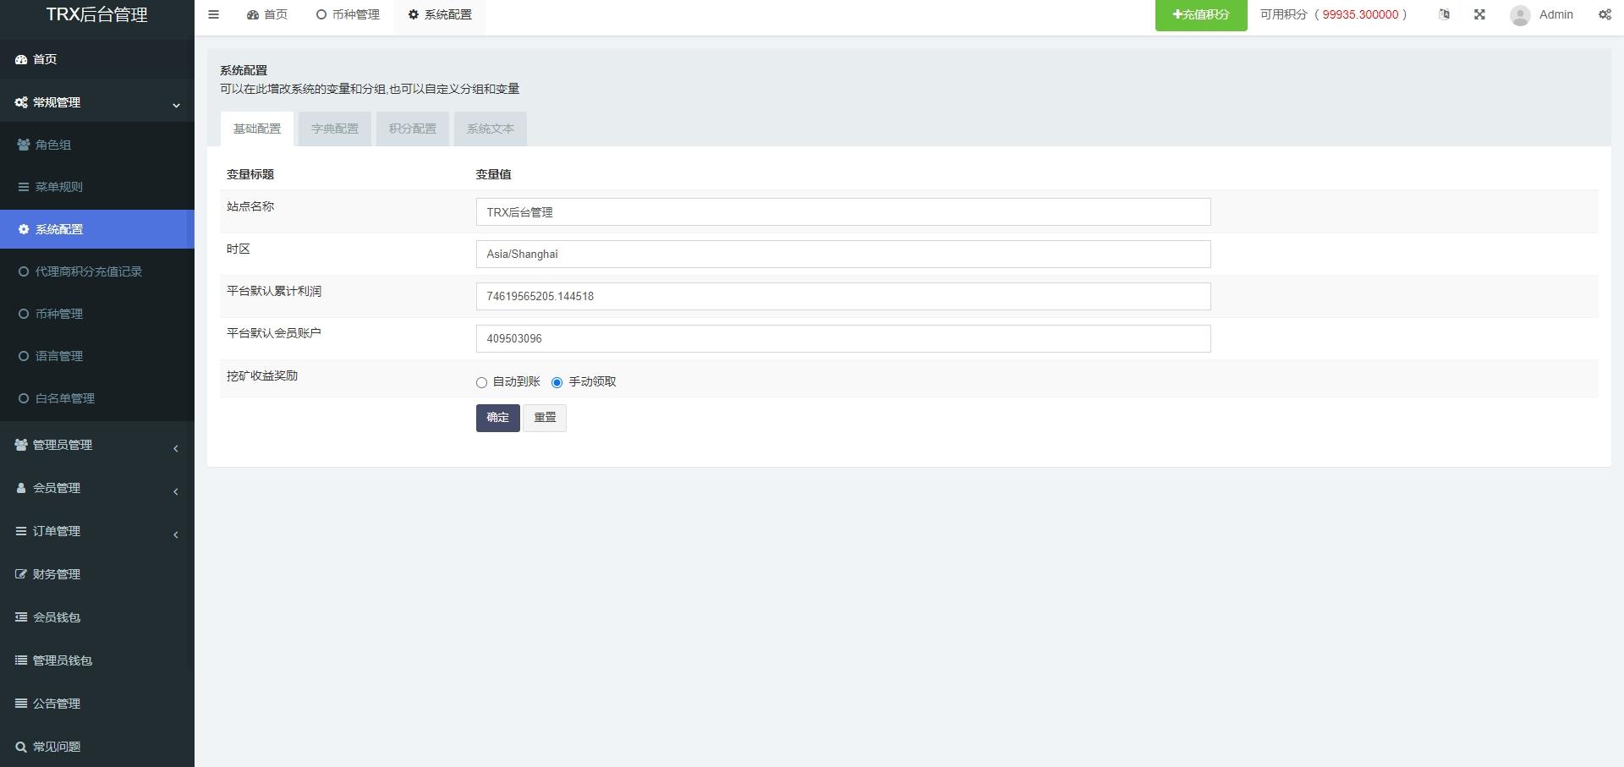Click the fullscreen expand icon

click(1479, 14)
